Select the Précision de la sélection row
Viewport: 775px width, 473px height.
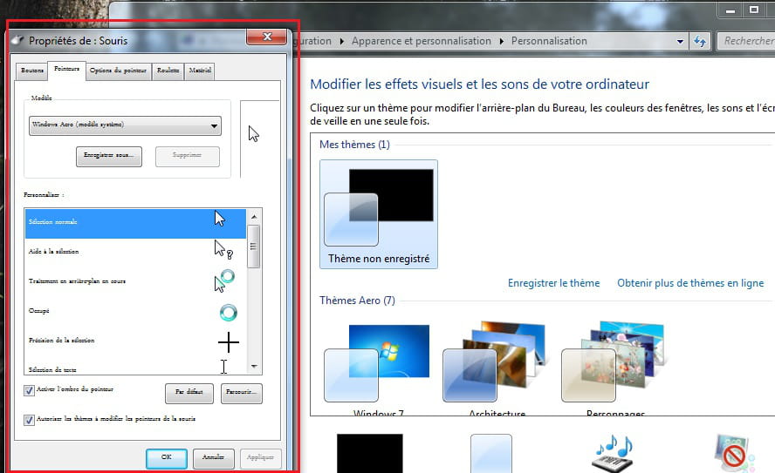point(135,342)
